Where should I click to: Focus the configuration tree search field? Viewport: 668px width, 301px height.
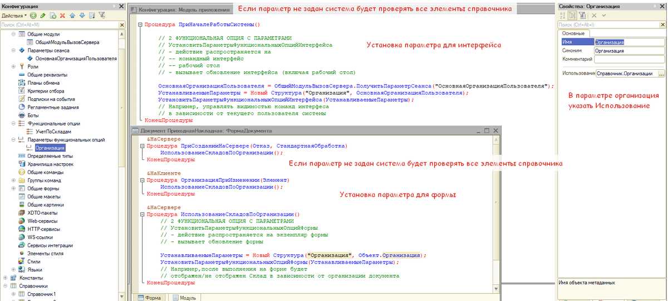pyautogui.click(x=59, y=25)
